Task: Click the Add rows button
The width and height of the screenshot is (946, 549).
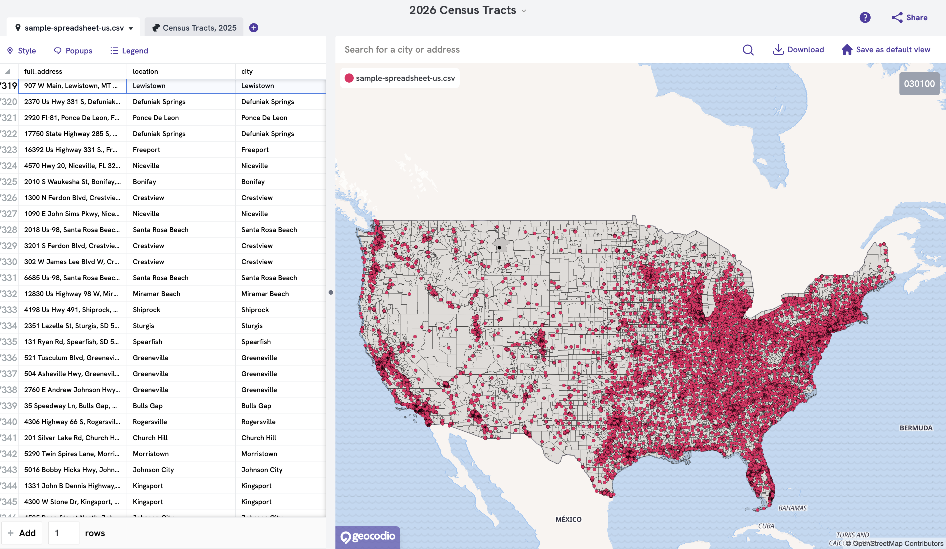Action: click(x=22, y=533)
